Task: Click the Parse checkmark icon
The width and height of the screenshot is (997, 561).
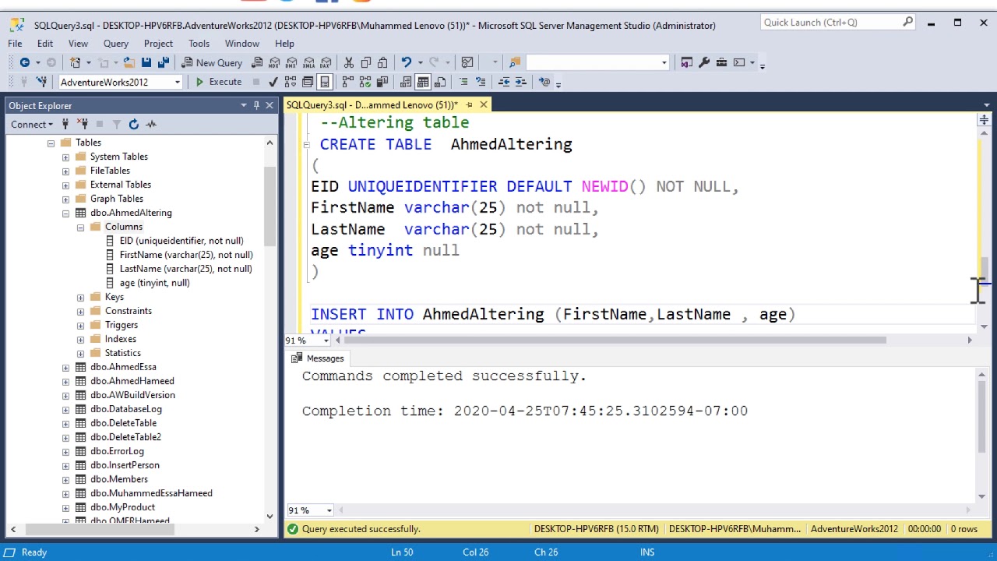Action: (273, 82)
